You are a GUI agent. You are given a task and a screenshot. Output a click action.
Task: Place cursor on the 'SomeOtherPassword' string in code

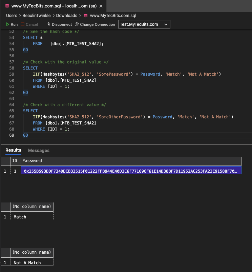(120, 117)
